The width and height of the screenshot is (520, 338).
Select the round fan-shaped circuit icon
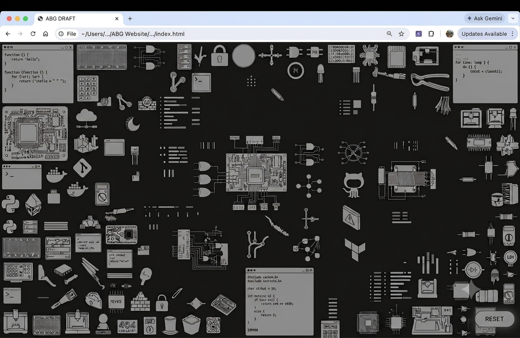coord(353,153)
